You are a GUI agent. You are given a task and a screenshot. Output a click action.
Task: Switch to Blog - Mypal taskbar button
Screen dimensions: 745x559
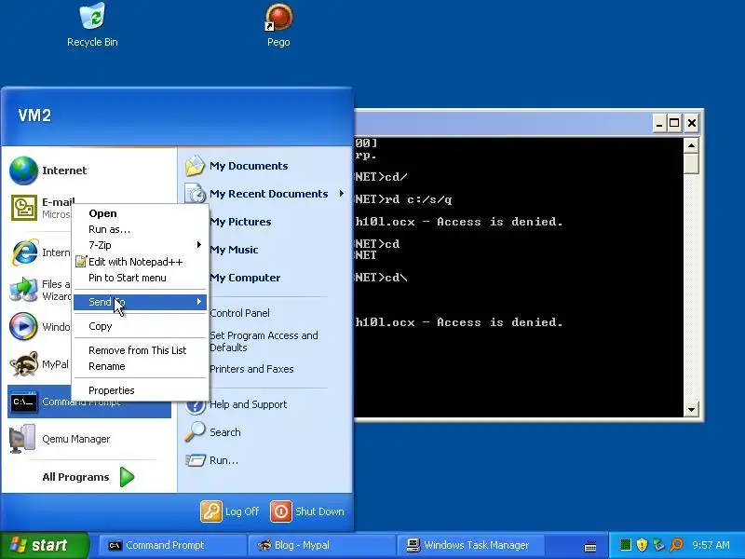[321, 545]
